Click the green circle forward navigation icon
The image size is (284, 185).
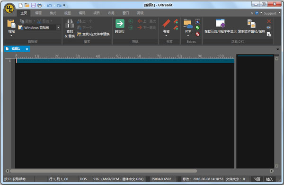point(131,28)
